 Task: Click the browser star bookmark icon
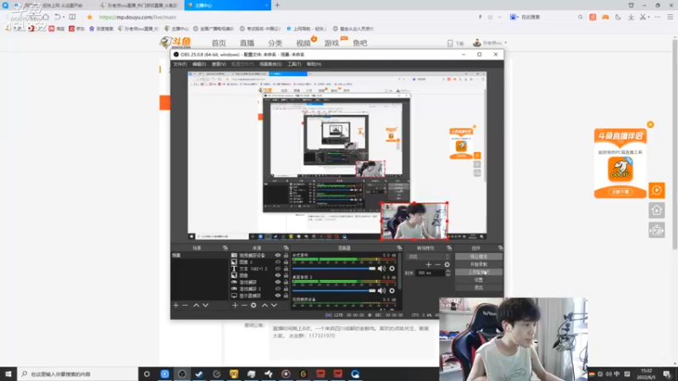[90, 17]
